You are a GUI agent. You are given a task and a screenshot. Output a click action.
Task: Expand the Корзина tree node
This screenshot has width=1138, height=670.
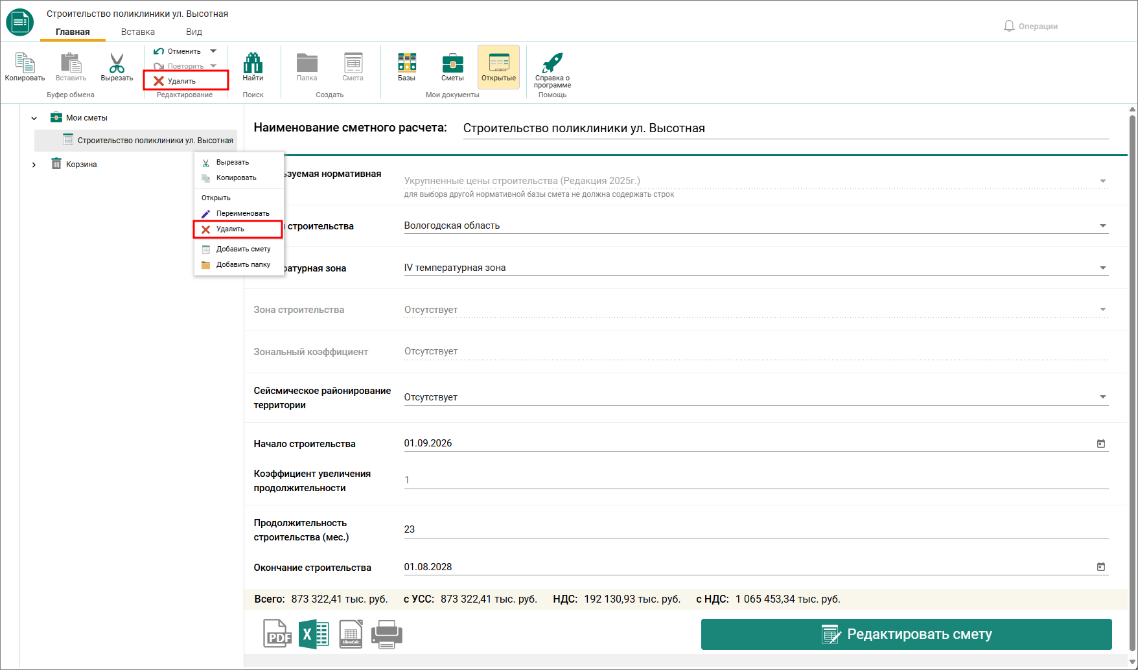click(34, 165)
